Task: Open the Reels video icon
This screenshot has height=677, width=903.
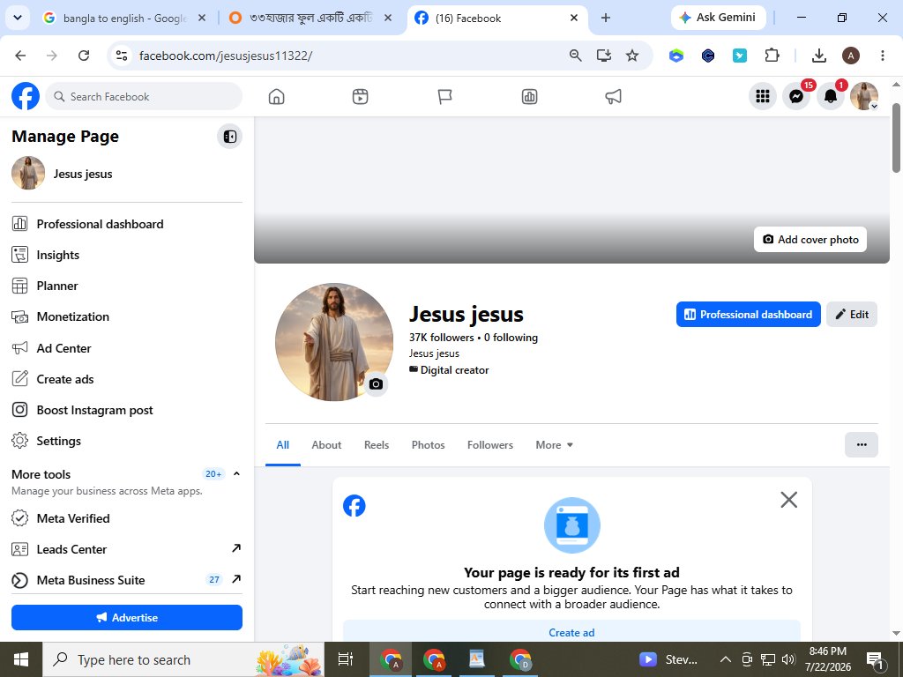Action: point(360,97)
